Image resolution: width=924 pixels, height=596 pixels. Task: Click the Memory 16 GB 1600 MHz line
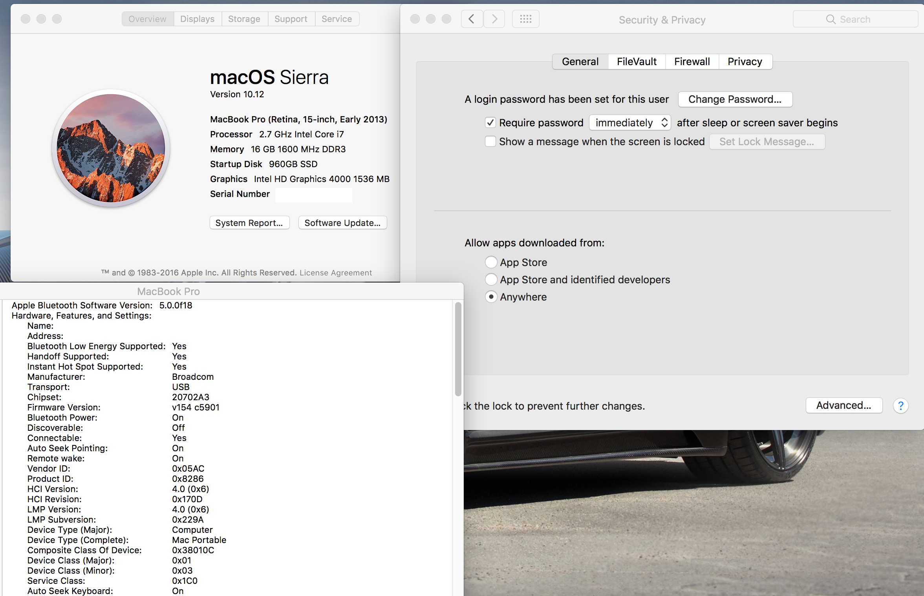278,149
